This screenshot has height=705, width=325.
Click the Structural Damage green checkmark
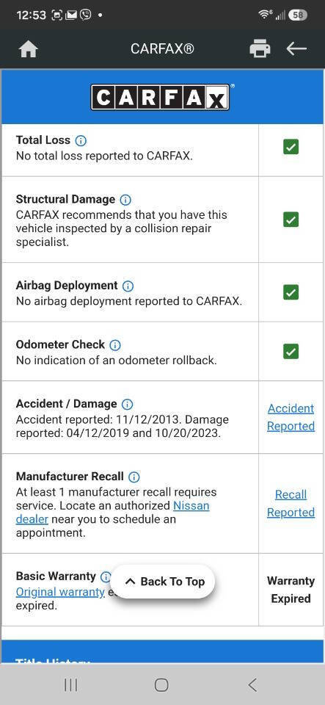click(291, 220)
